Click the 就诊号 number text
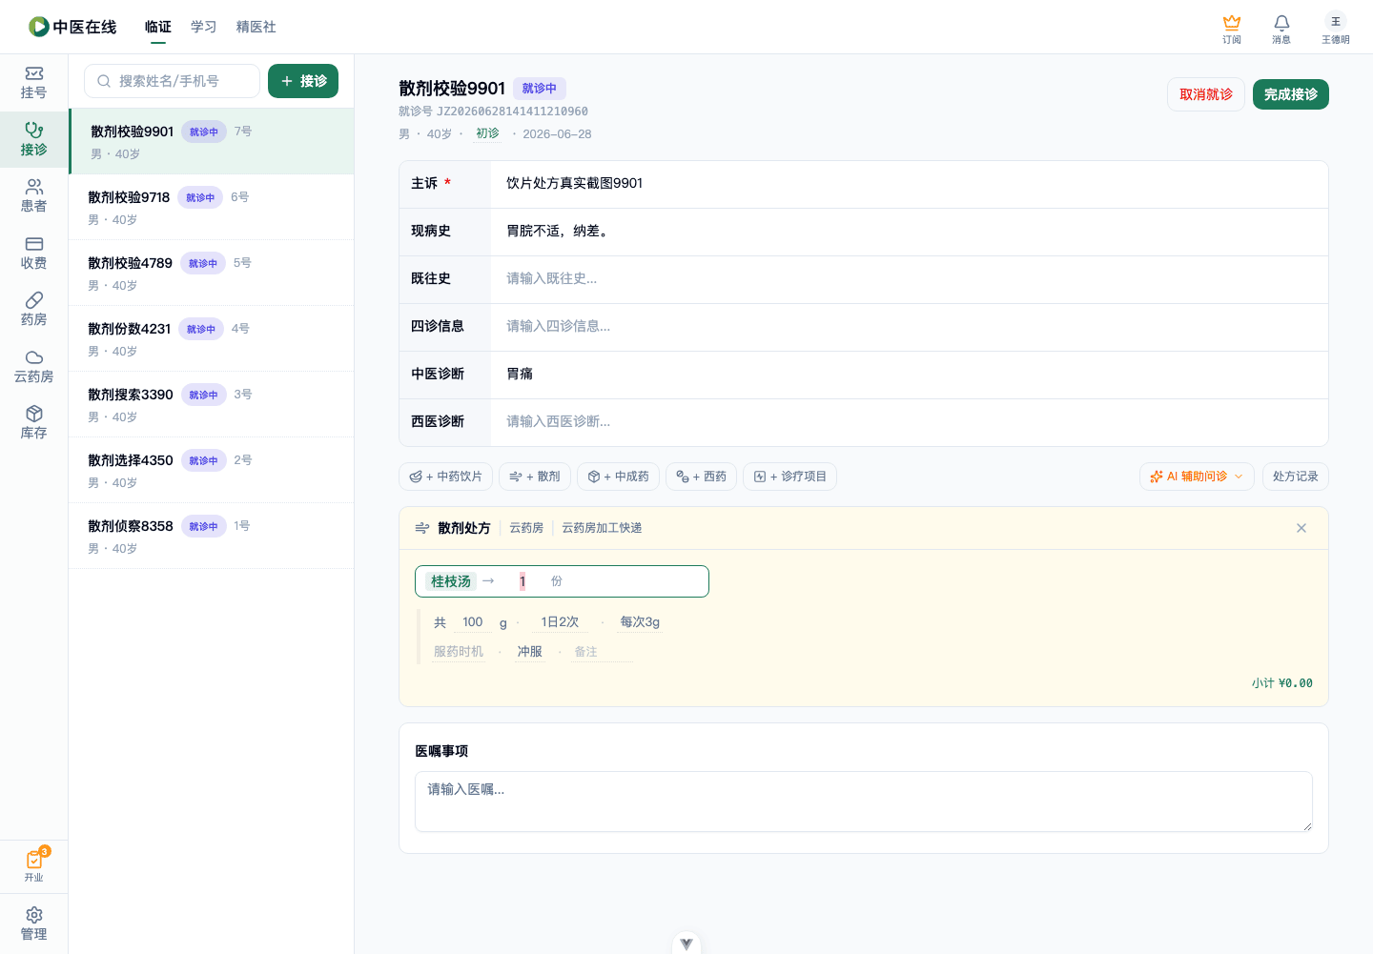 pyautogui.click(x=493, y=112)
